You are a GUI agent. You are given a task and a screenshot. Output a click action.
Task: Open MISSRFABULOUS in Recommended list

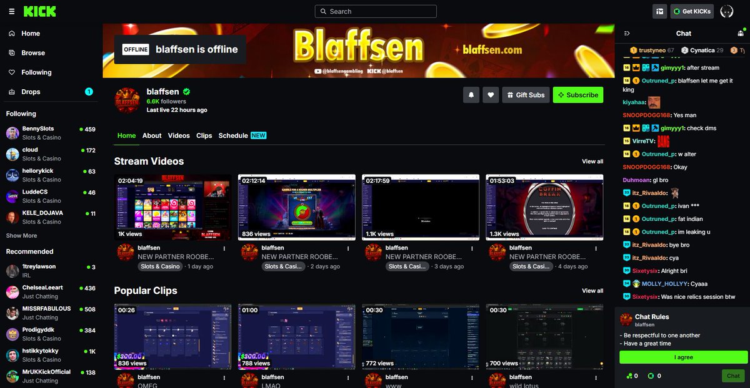(51, 313)
